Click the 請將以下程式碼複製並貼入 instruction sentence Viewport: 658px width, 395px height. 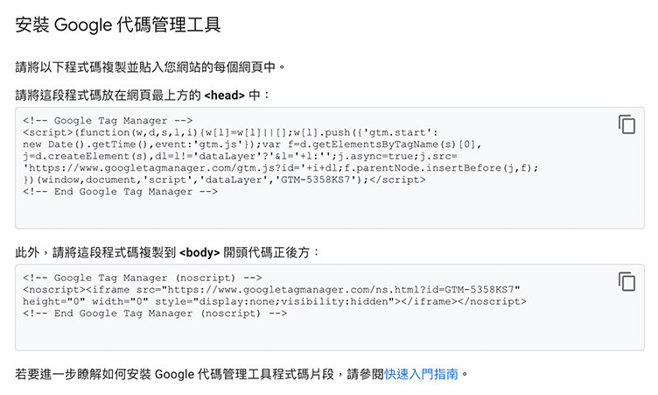(150, 67)
